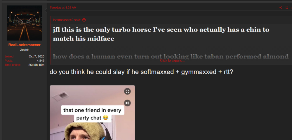Expand the quoted message with Click to expand
292x140 pixels.
click(173, 60)
